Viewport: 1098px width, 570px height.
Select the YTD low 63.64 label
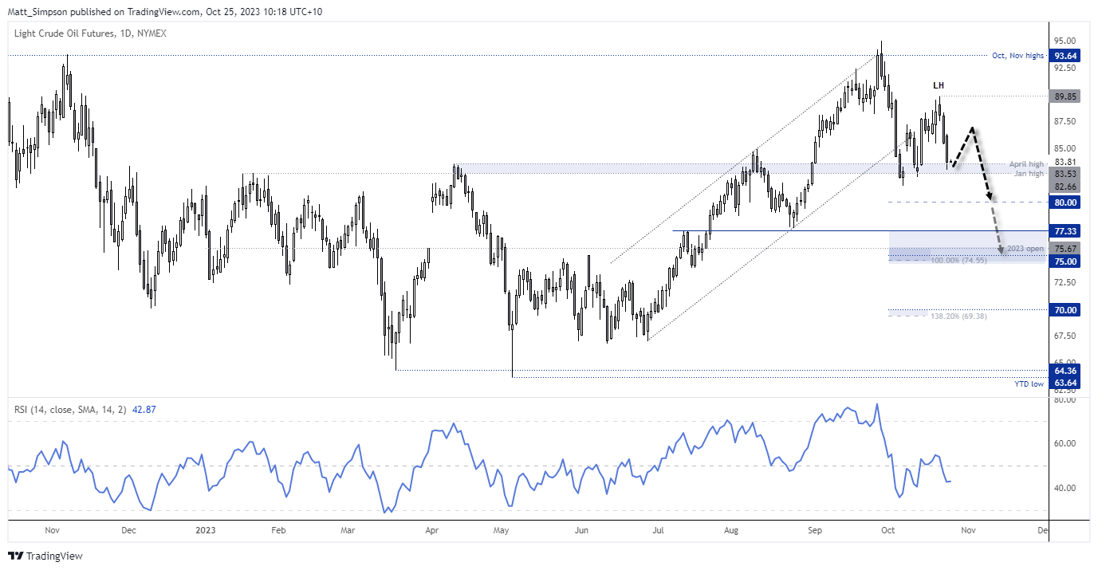pyautogui.click(x=1067, y=383)
